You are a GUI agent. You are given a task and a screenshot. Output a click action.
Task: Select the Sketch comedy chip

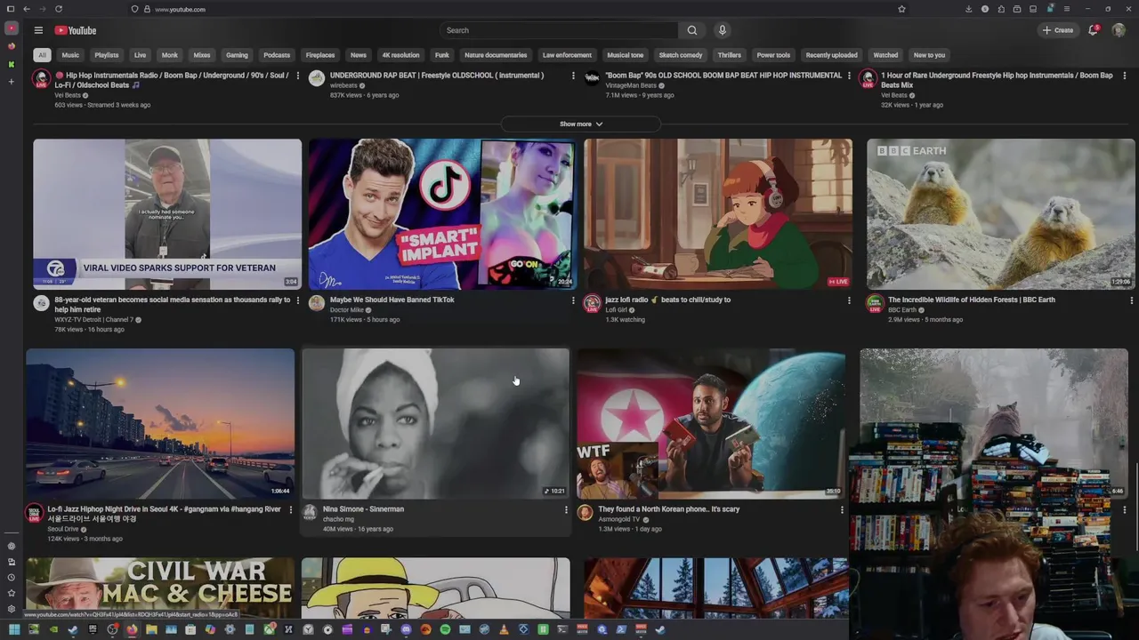tap(681, 55)
